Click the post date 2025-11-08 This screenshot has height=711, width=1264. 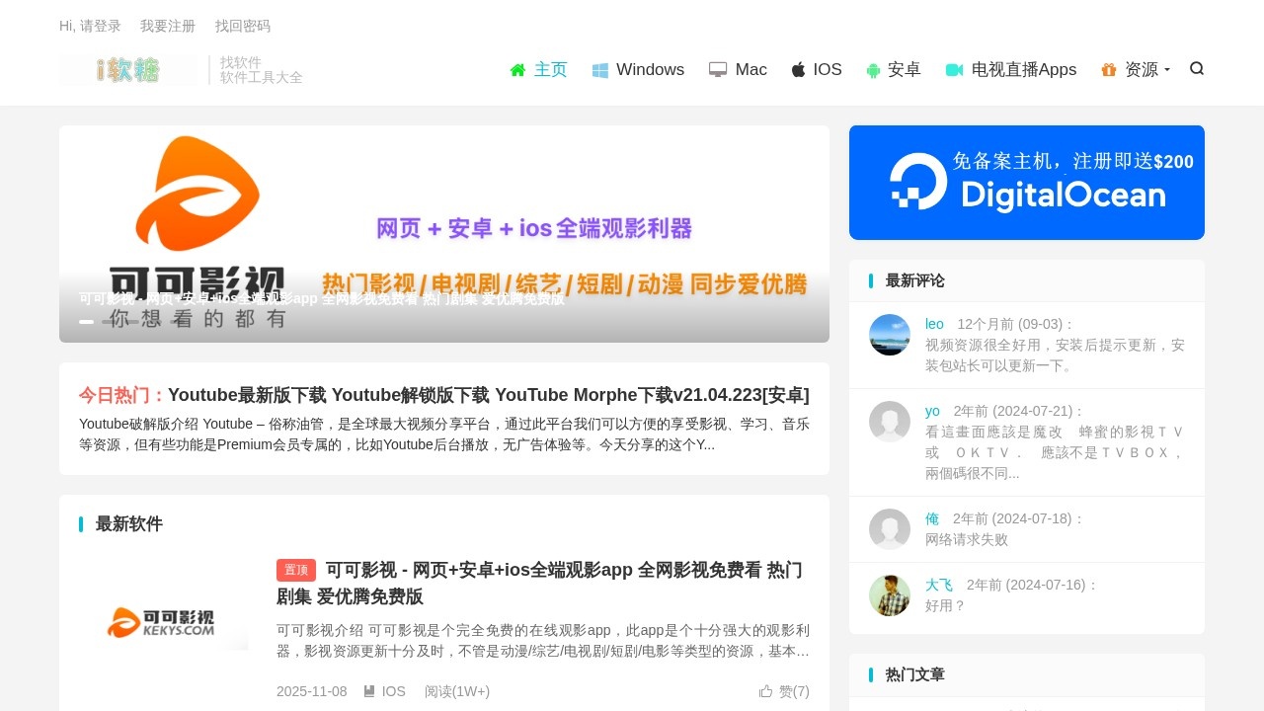point(312,691)
